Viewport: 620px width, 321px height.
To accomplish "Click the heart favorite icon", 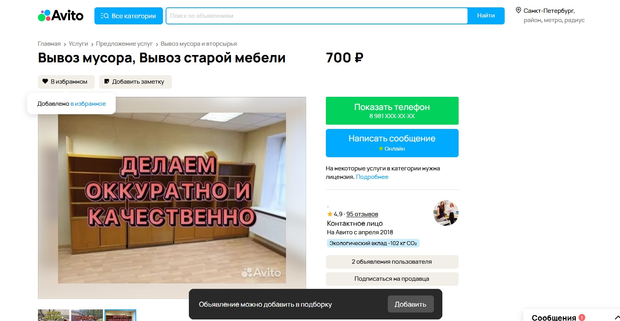I will click(x=45, y=81).
